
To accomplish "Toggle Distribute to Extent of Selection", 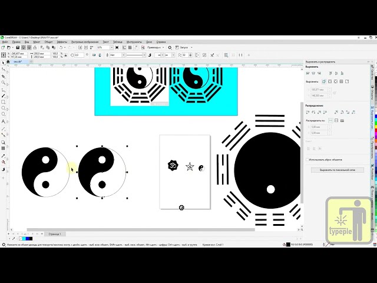I will pos(330,120).
